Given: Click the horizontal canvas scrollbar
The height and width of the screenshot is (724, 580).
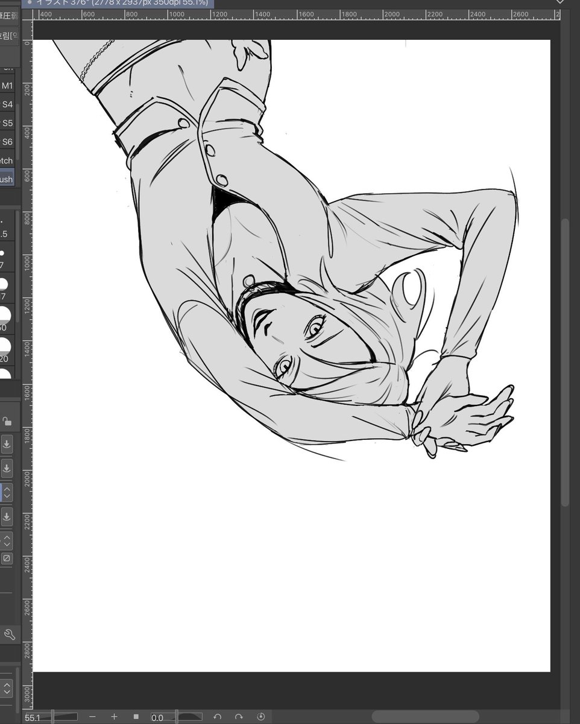Looking at the screenshot, I should click(425, 716).
